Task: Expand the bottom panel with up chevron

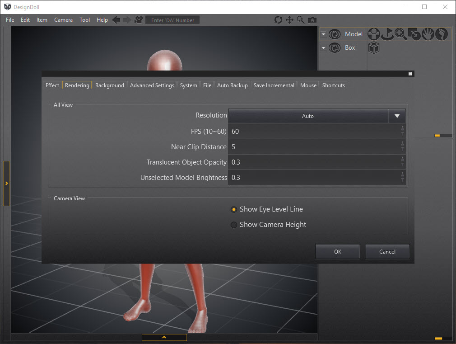Action: tap(164, 337)
